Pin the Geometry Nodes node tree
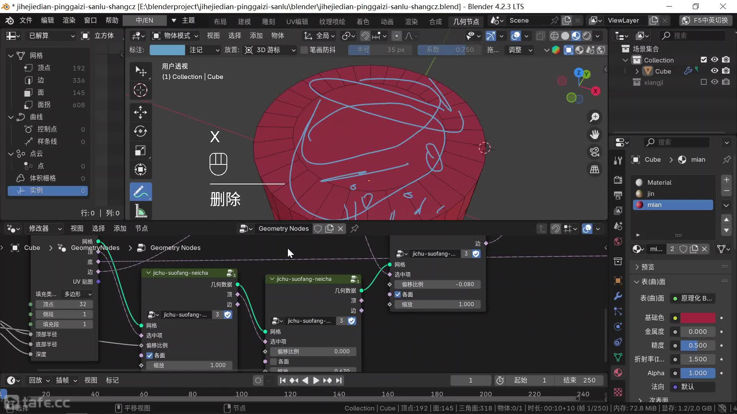Screen dimensions: 737x414 click(x=355, y=228)
